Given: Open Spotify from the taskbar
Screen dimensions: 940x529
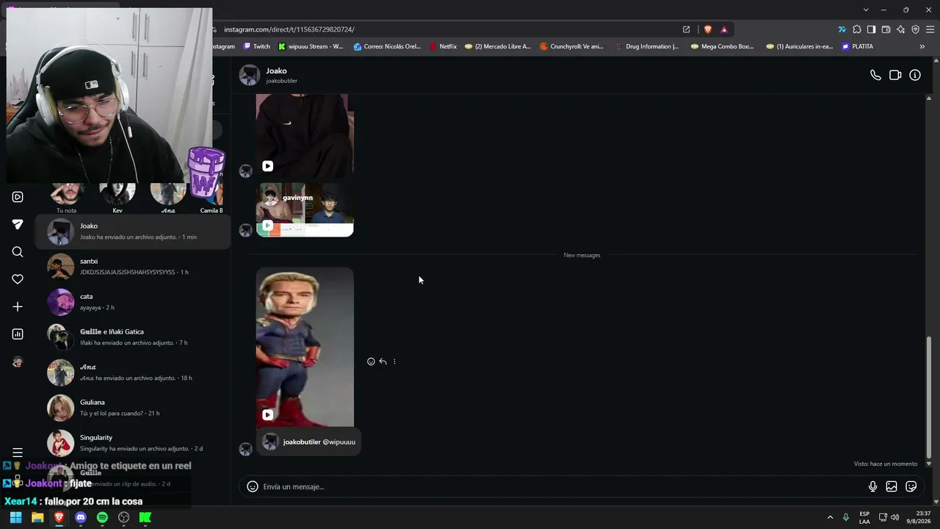Looking at the screenshot, I should pos(102,517).
